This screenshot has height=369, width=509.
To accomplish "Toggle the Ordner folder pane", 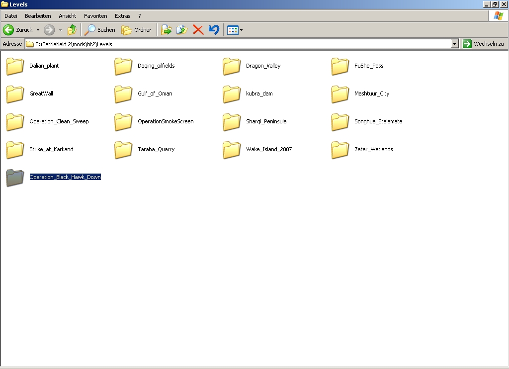I will point(137,30).
